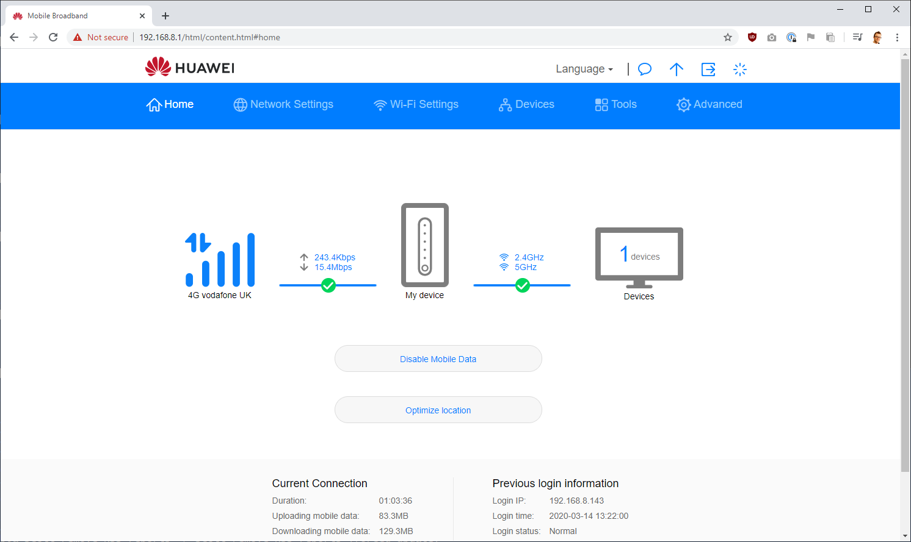Image resolution: width=911 pixels, height=542 pixels.
Task: Open the Advanced menu
Action: [710, 104]
